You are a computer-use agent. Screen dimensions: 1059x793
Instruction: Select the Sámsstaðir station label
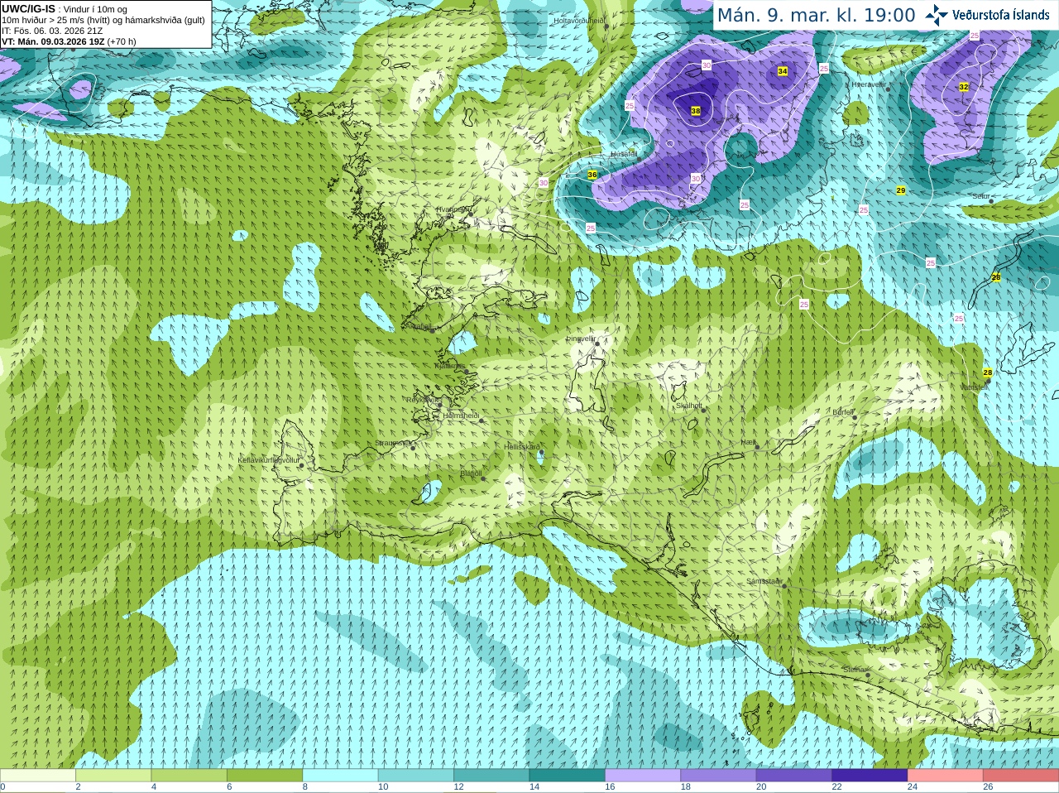click(x=763, y=581)
